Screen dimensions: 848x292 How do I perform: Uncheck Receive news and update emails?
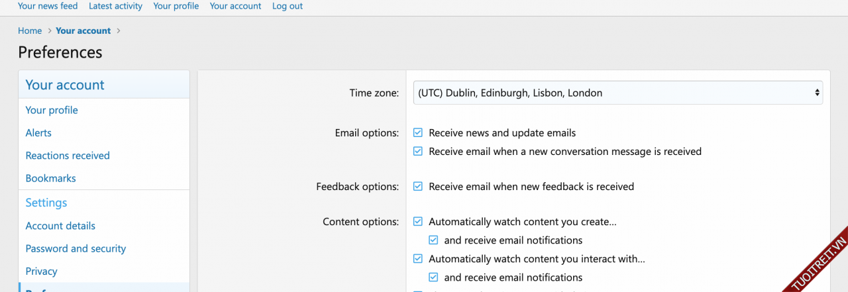tap(418, 133)
